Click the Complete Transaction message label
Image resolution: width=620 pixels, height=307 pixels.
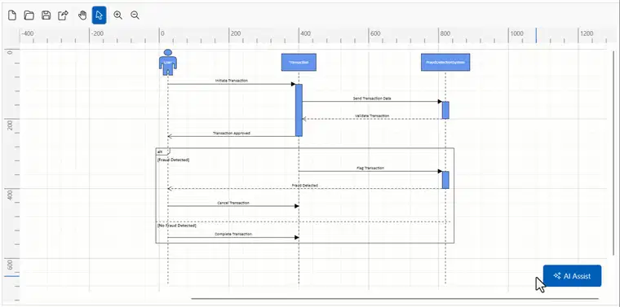(x=233, y=234)
